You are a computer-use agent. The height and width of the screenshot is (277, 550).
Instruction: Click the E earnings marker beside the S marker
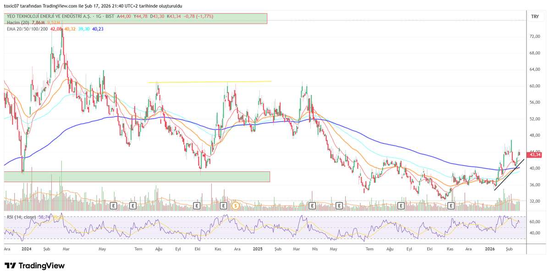(224, 206)
